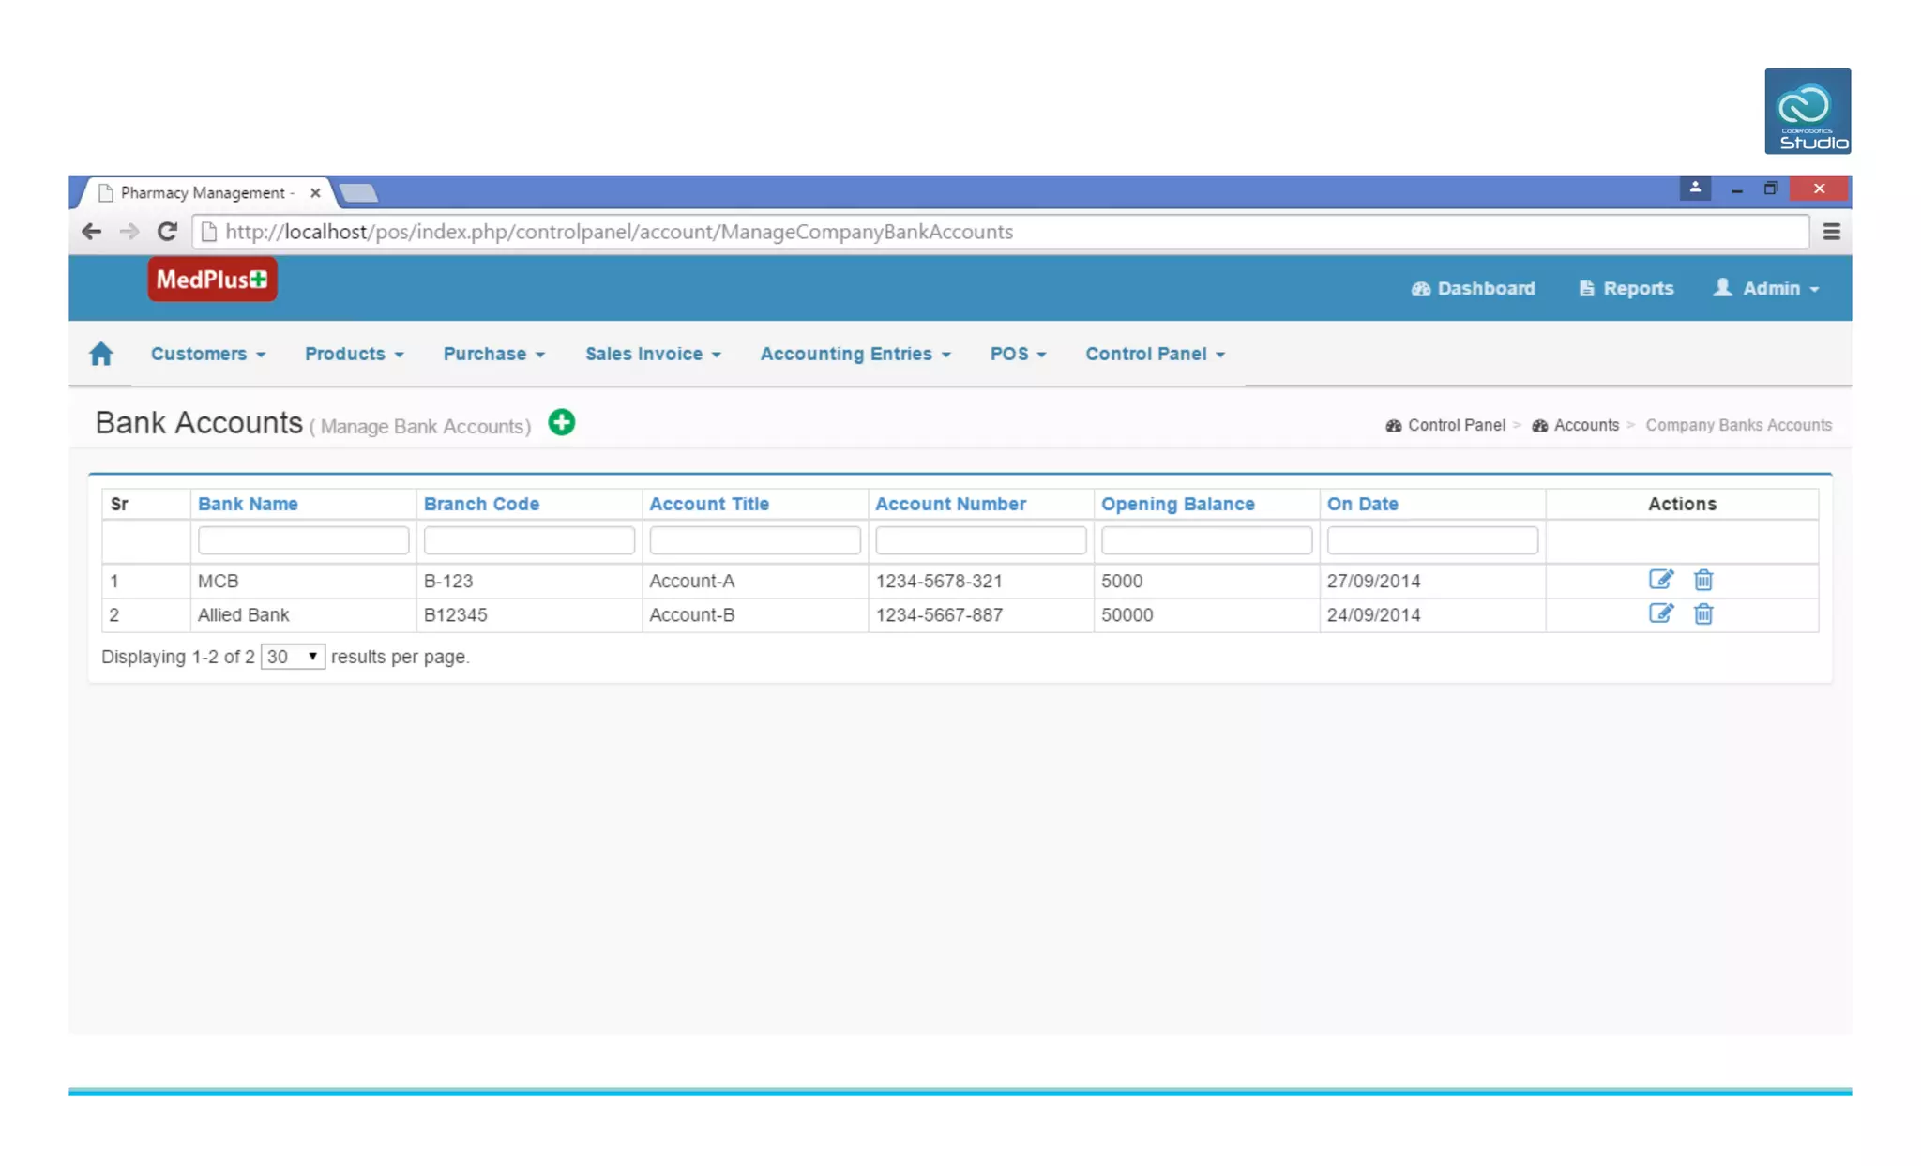Expand the Admin user dropdown
This screenshot has width=1921, height=1166.
click(x=1767, y=289)
